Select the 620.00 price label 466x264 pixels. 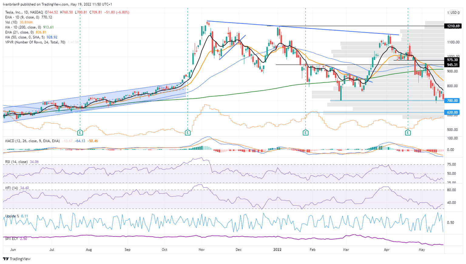click(452, 112)
